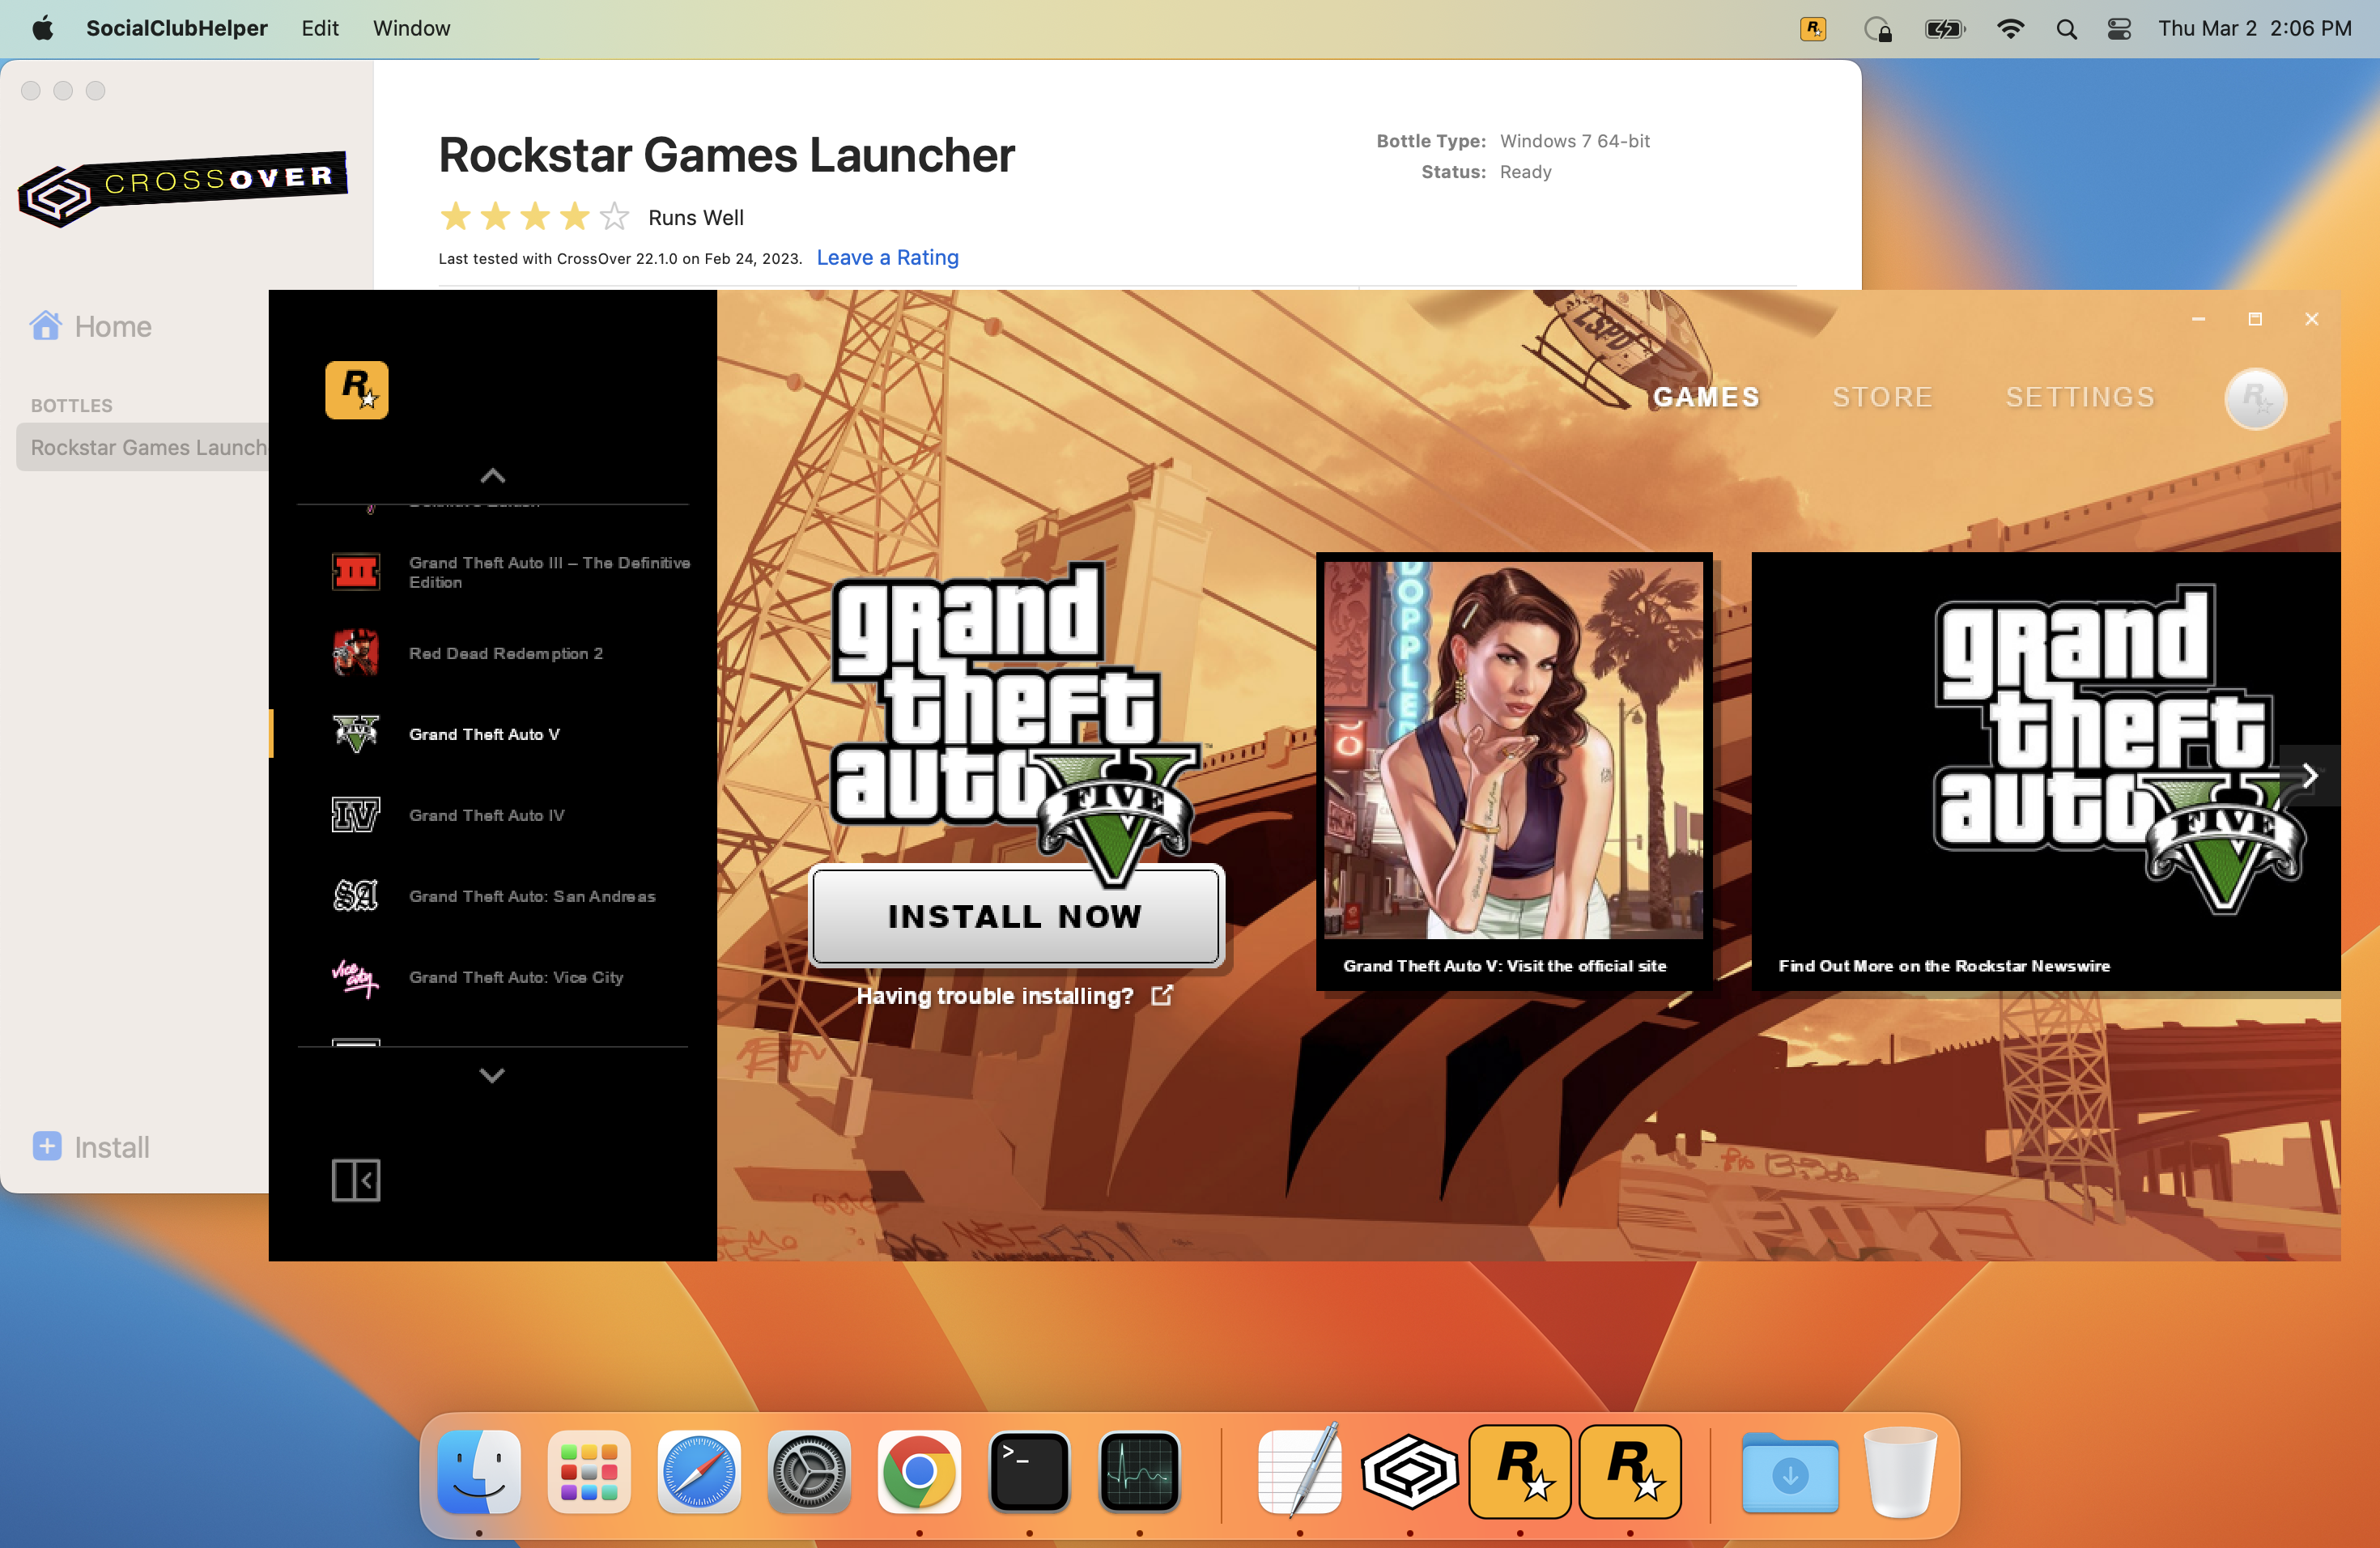Click the Grand Theft Auto V sidebar icon

(355, 734)
